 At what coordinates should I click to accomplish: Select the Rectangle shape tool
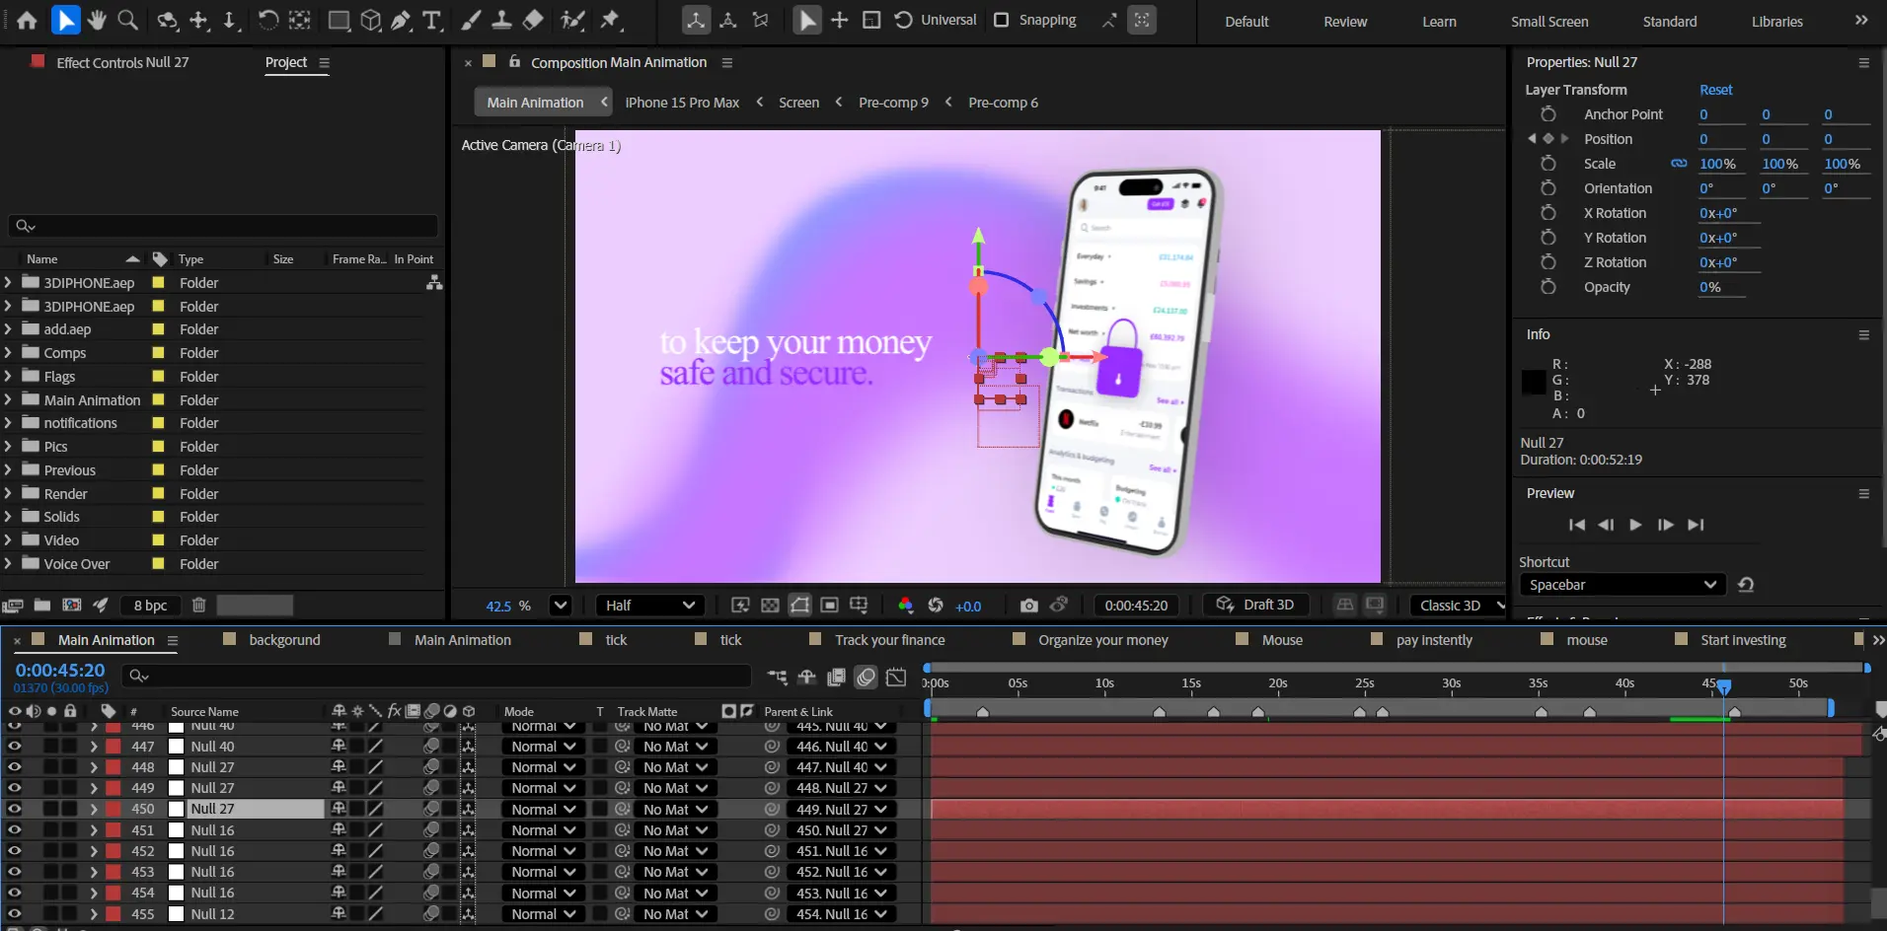[339, 20]
